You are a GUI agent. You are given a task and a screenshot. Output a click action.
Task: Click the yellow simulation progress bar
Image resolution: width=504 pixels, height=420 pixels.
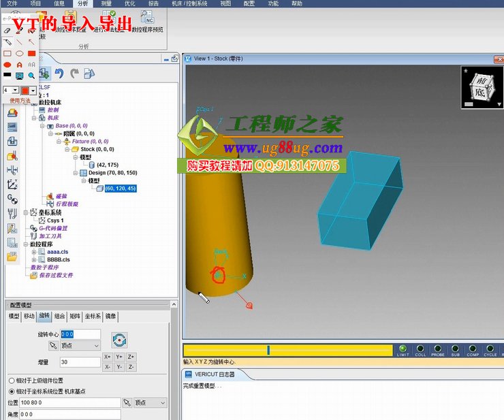[287, 350]
